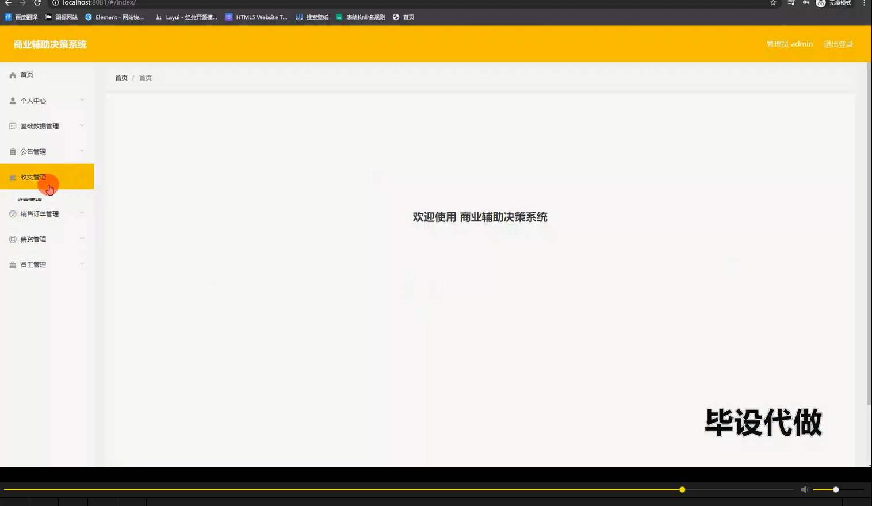Select the highlighted 收支管理 icon
The height and width of the screenshot is (506, 872).
click(x=13, y=177)
